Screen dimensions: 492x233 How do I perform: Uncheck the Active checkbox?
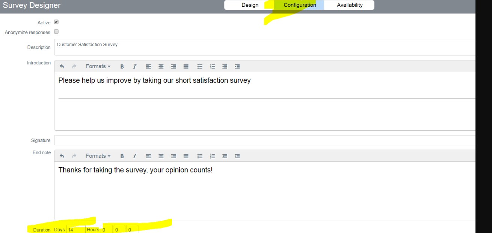point(56,22)
